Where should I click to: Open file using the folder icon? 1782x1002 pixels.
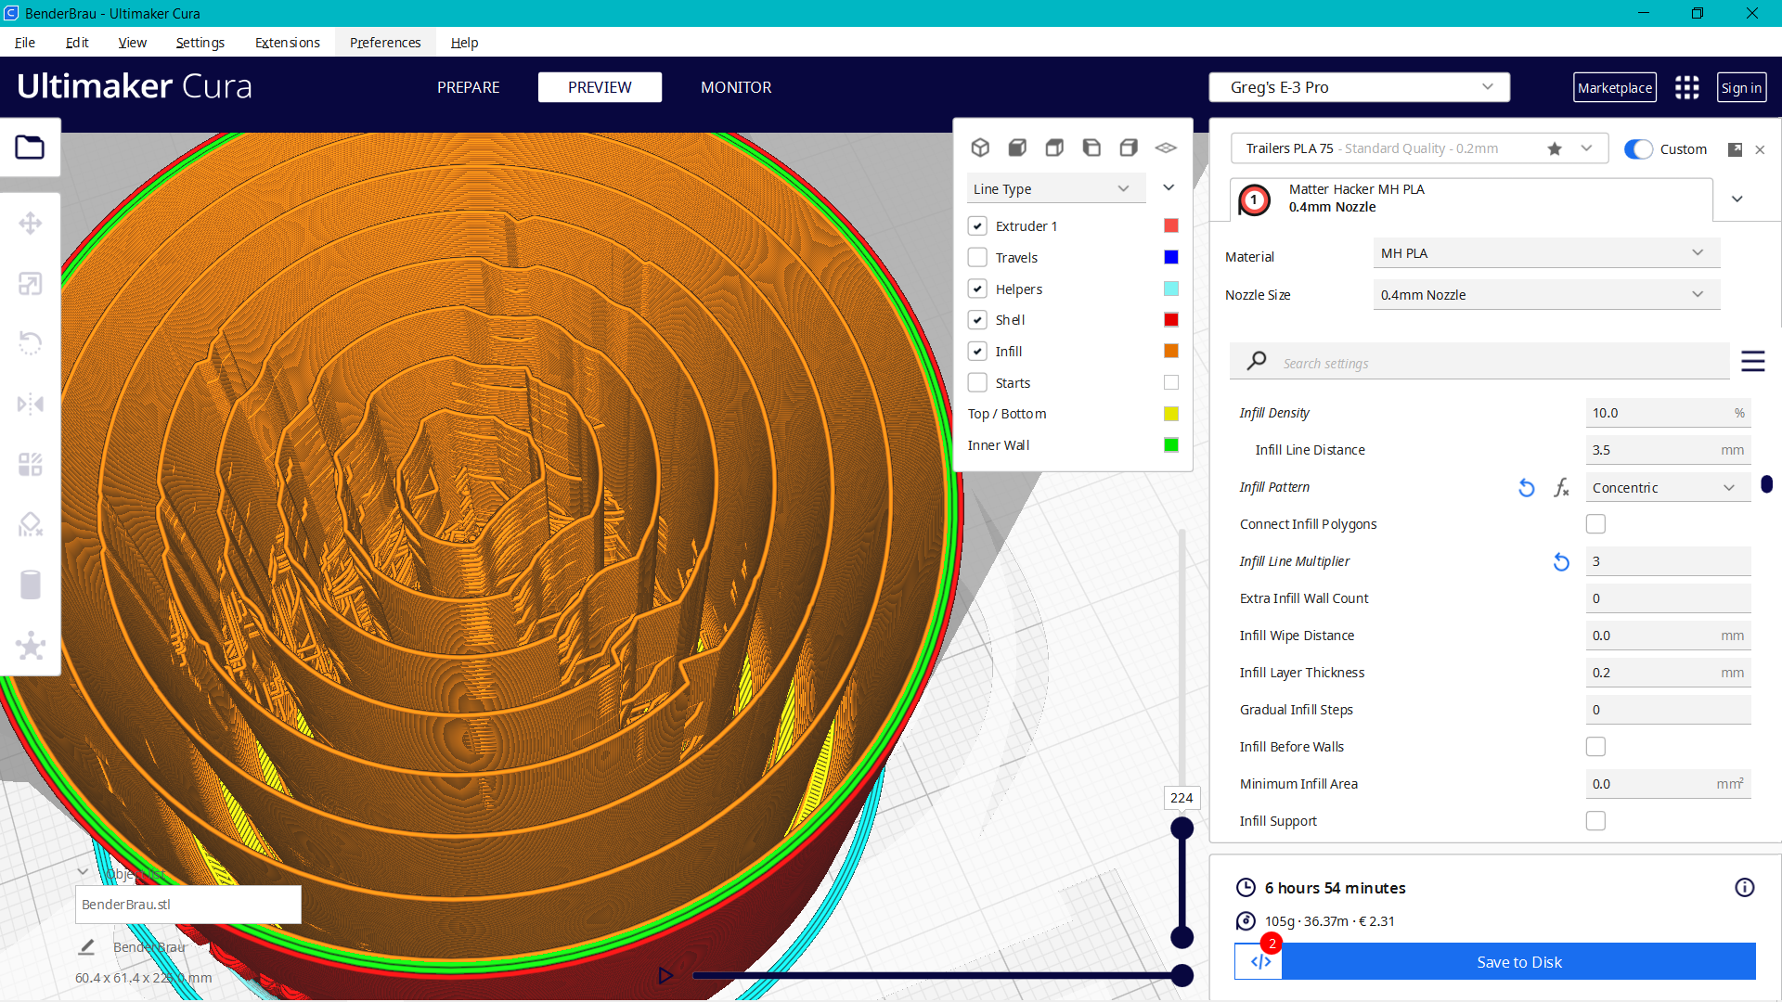30,148
